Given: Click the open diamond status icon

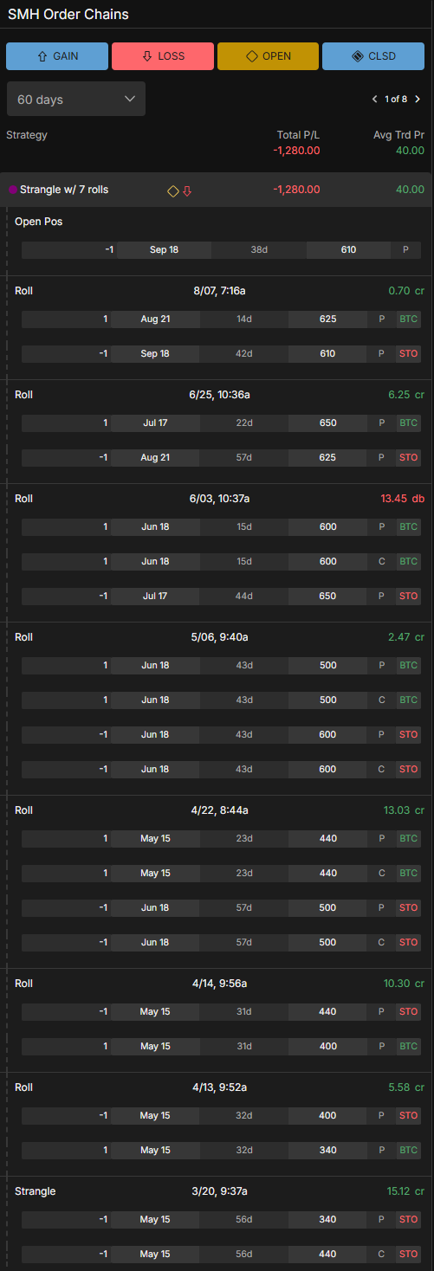Looking at the screenshot, I should [x=173, y=190].
